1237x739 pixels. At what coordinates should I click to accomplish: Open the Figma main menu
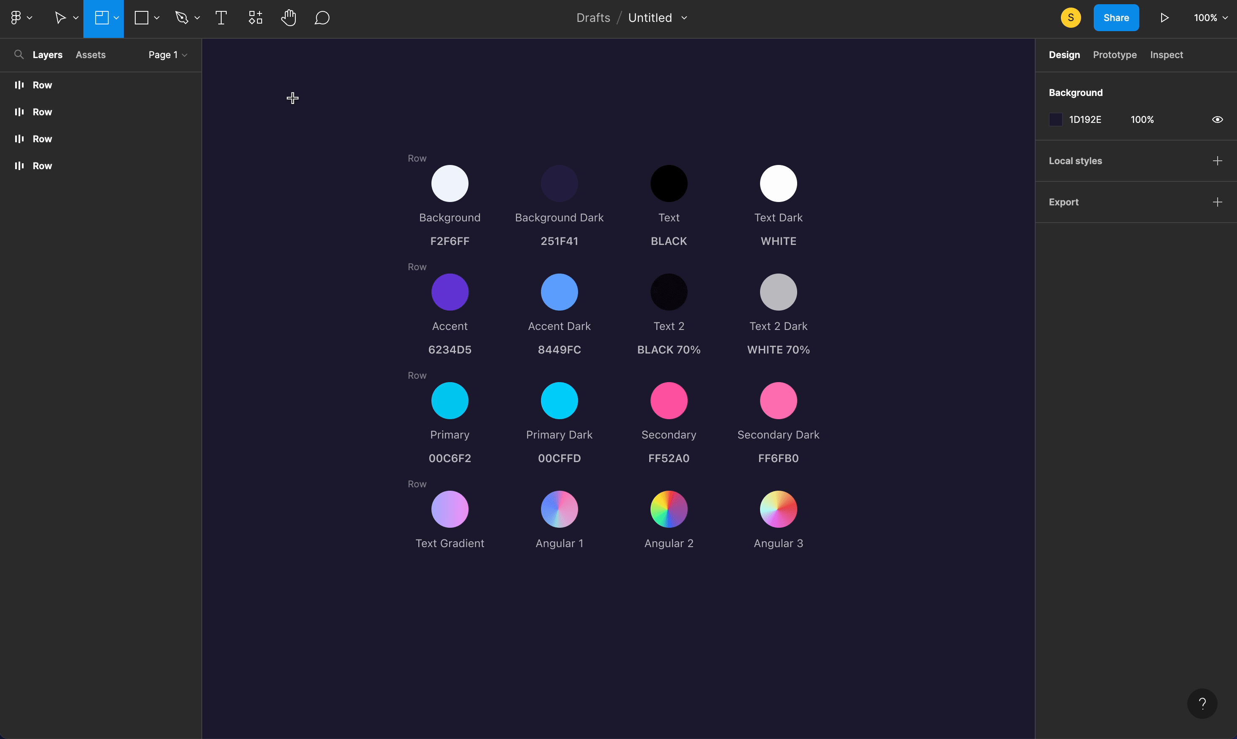[x=16, y=17]
